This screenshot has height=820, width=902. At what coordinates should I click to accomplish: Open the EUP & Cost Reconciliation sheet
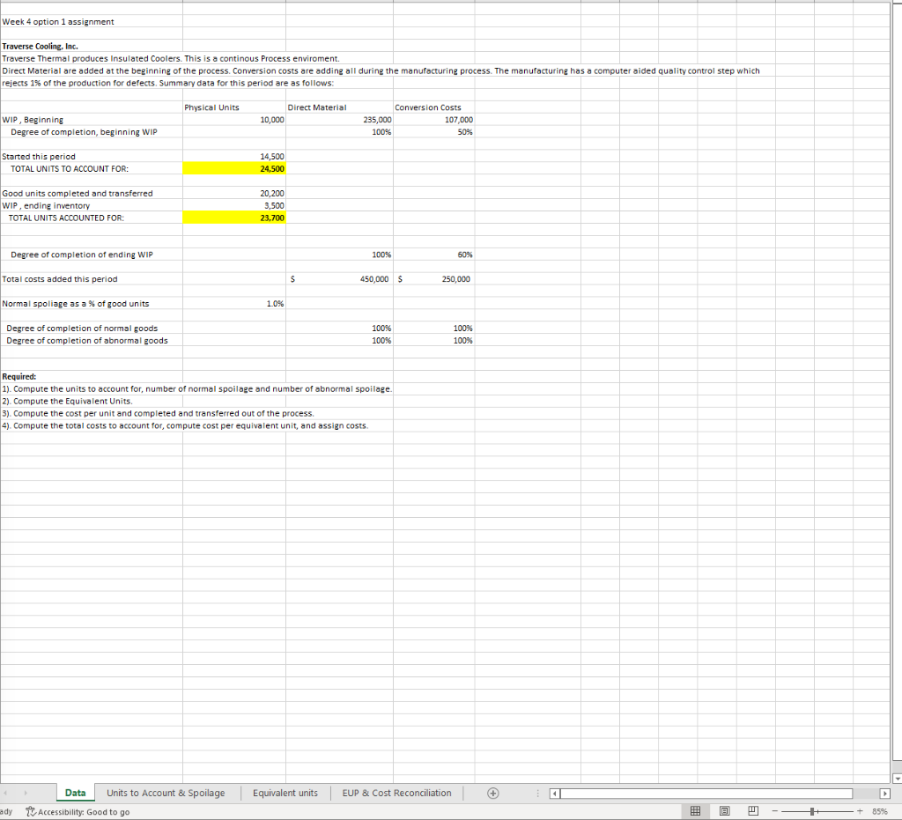[x=397, y=793]
